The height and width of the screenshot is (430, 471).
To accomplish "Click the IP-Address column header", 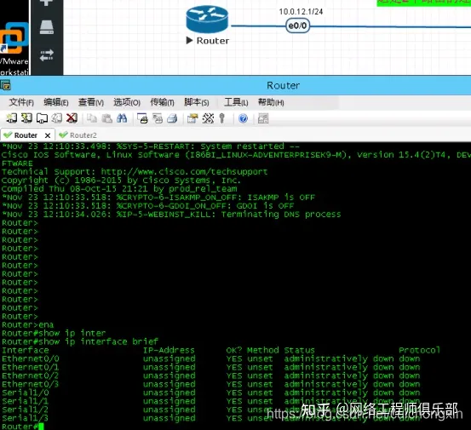I will pos(169,351).
